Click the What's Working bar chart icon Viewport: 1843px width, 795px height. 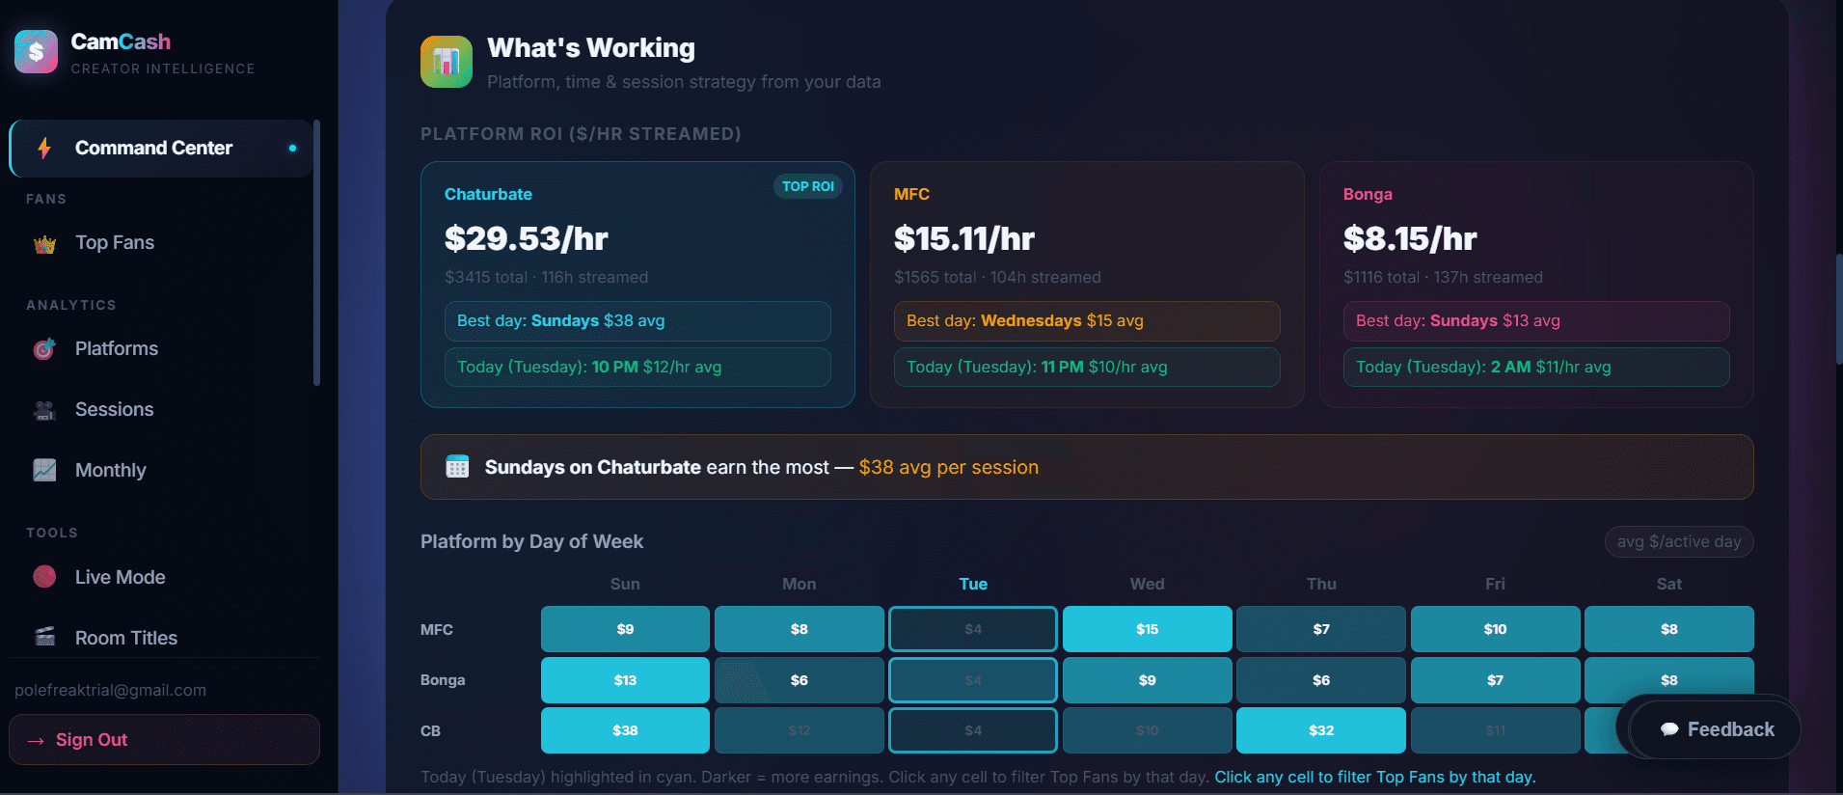447,62
